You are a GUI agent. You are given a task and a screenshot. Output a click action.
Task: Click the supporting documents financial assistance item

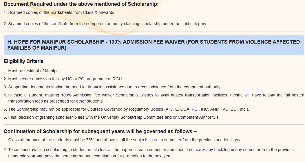pos(112,87)
